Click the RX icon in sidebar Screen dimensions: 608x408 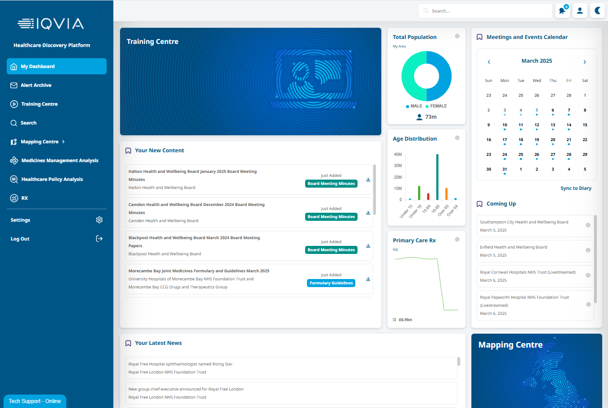(14, 198)
